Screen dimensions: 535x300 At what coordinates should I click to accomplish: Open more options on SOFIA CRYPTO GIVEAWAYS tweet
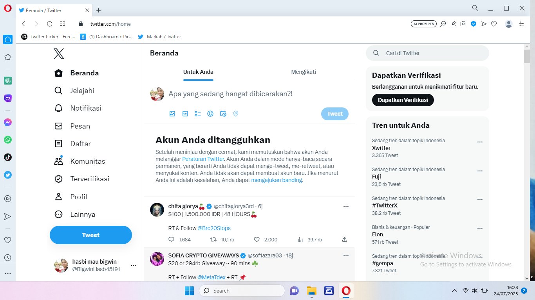coord(346,255)
